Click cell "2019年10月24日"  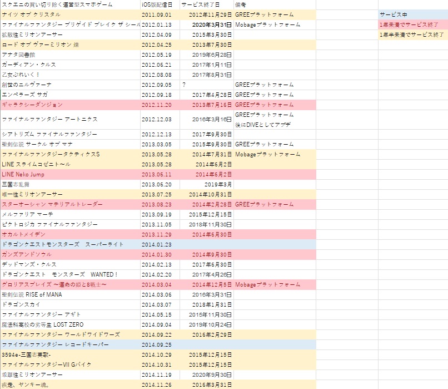(207, 324)
